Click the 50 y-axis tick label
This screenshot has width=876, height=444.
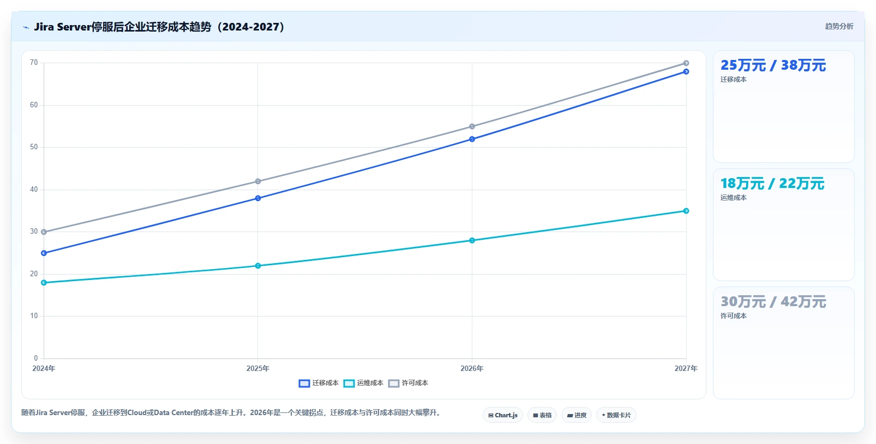(x=34, y=147)
